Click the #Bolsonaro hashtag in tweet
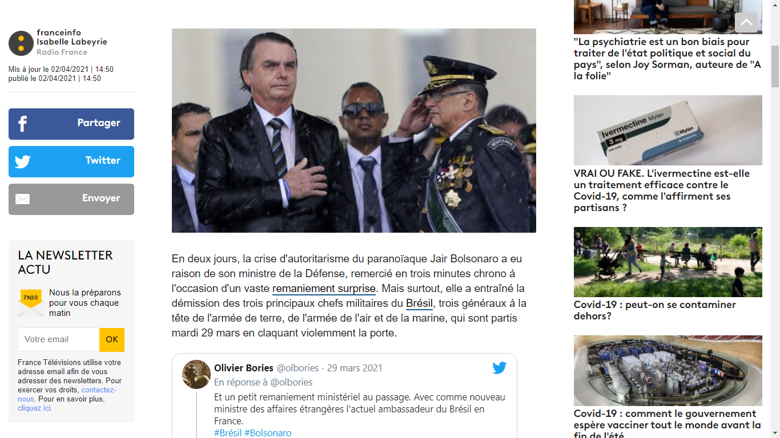The image size is (780, 438). (268, 433)
